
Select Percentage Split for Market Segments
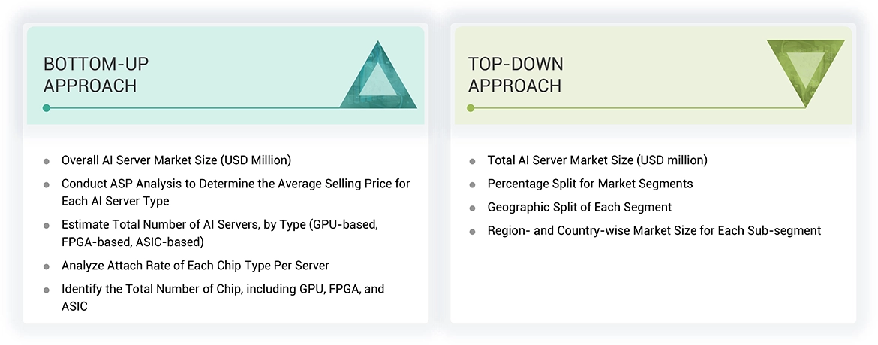point(590,184)
